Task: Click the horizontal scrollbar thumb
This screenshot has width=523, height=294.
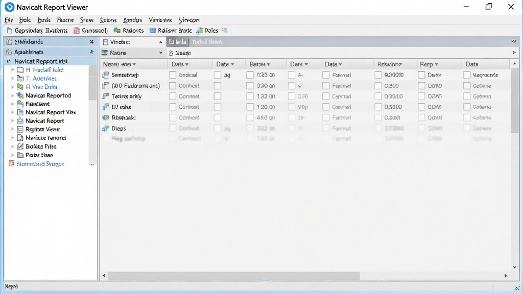Action: click(x=234, y=276)
